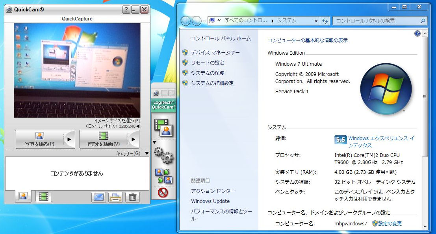Click the Control Panel icon in the address bar
The height and width of the screenshot is (234, 436).
pos(212,20)
